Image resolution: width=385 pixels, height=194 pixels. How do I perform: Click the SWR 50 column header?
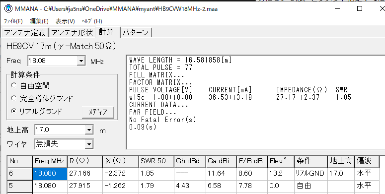(156, 161)
